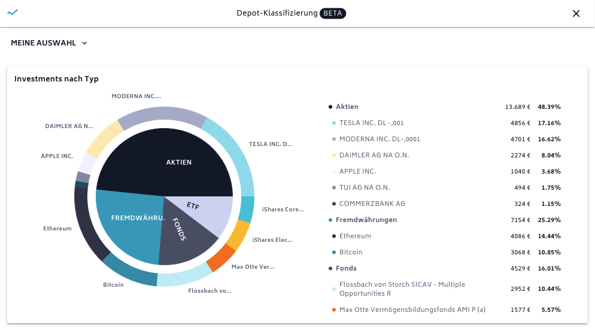
Task: Click the Fonds category heading
Action: [x=347, y=268]
